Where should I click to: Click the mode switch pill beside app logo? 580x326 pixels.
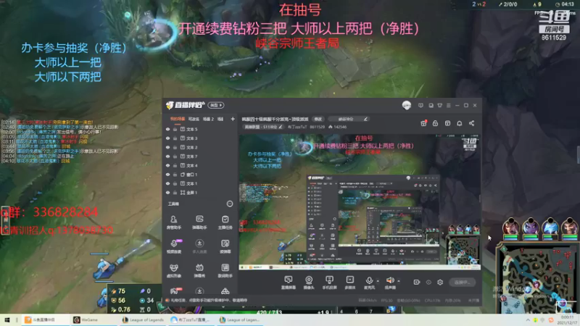click(216, 105)
